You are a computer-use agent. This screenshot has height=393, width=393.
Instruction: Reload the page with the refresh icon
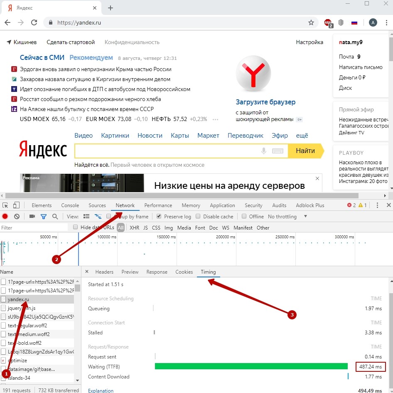(34, 22)
